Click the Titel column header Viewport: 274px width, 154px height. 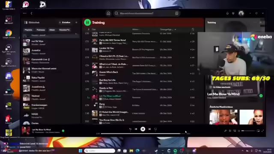[94, 30]
